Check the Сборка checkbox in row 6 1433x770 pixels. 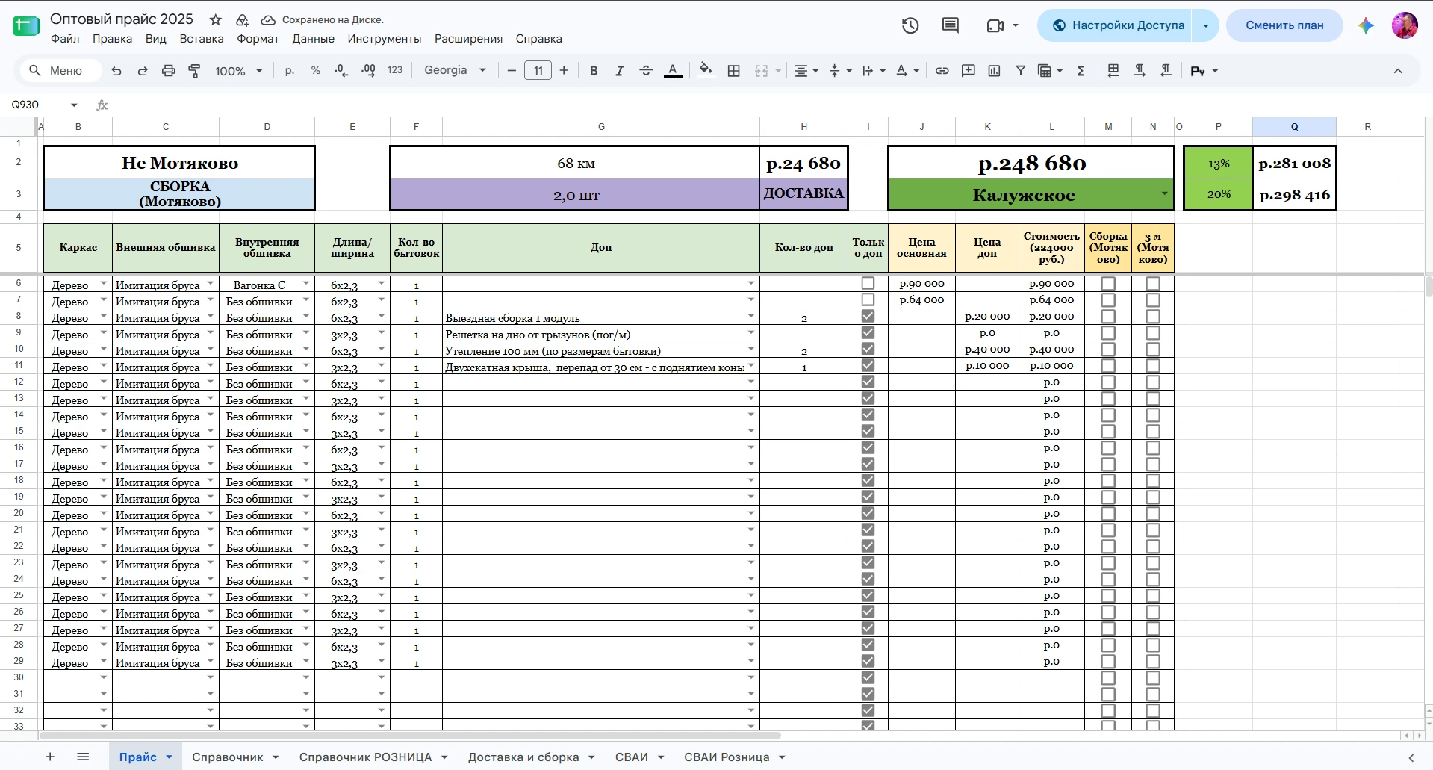tap(1108, 284)
